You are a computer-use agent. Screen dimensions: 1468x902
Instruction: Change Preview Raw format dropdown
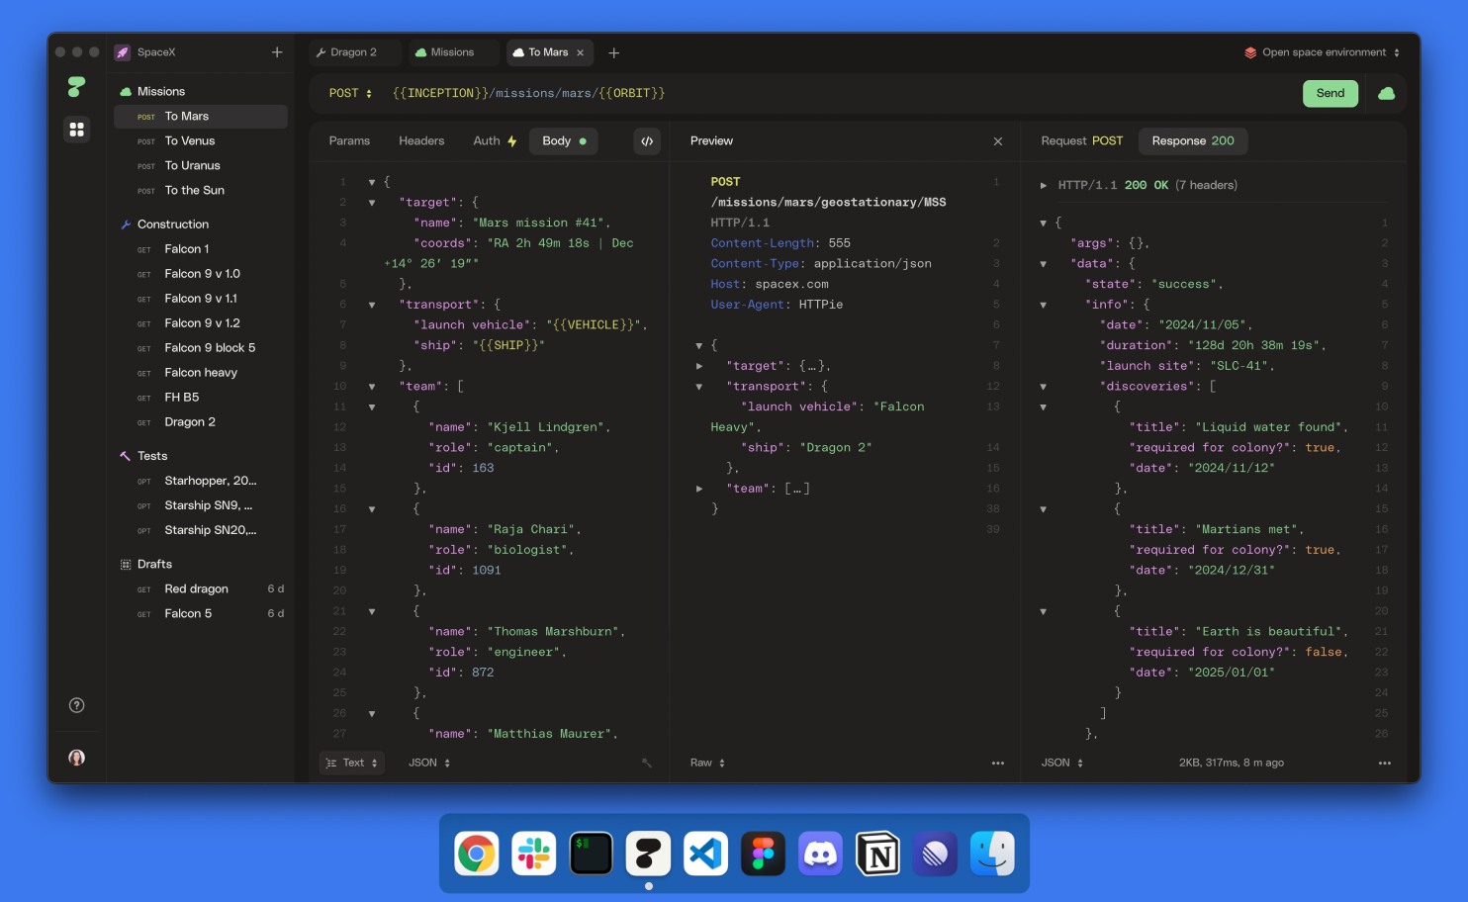(x=708, y=763)
